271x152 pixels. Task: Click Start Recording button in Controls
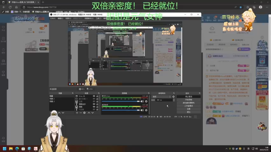[189, 100]
